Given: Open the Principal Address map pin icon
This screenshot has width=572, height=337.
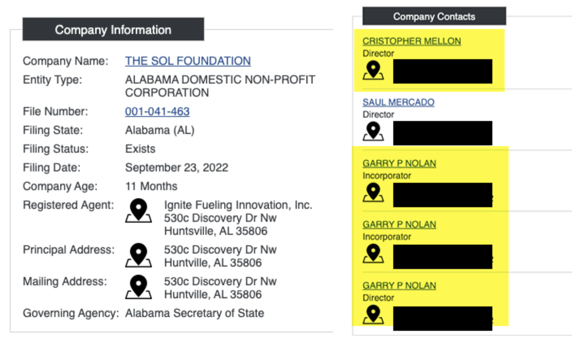Looking at the screenshot, I should [x=139, y=255].
